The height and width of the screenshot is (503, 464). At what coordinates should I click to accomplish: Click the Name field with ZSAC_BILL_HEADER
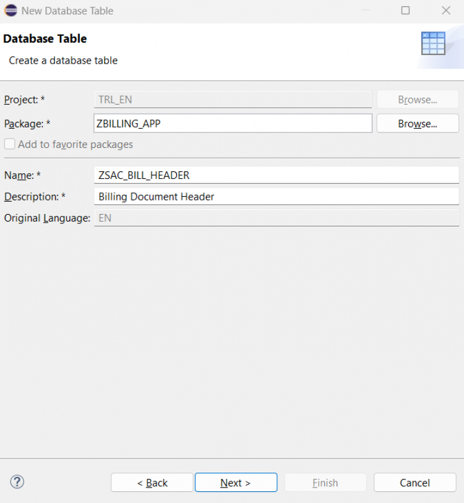point(276,175)
